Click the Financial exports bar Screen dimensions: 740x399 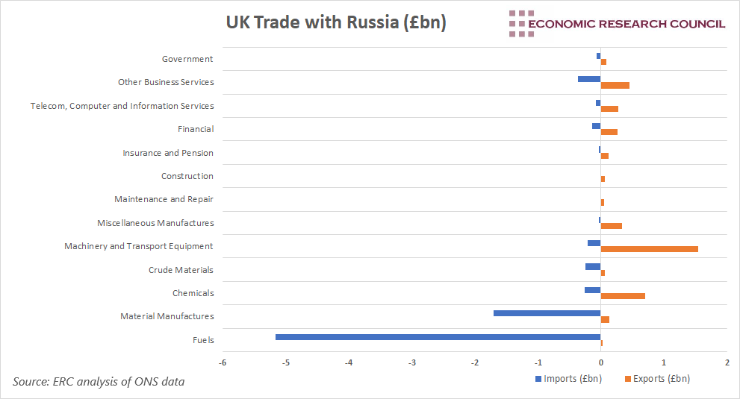coord(609,132)
